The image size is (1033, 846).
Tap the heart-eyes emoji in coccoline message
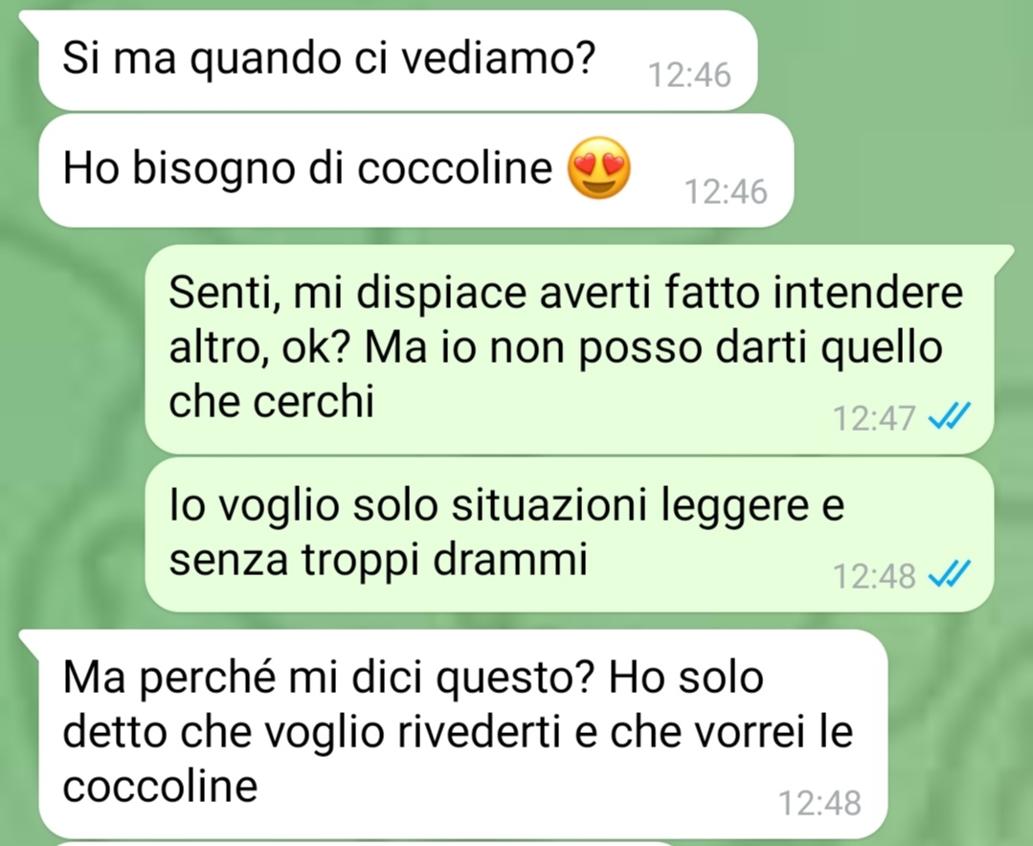[x=599, y=168]
